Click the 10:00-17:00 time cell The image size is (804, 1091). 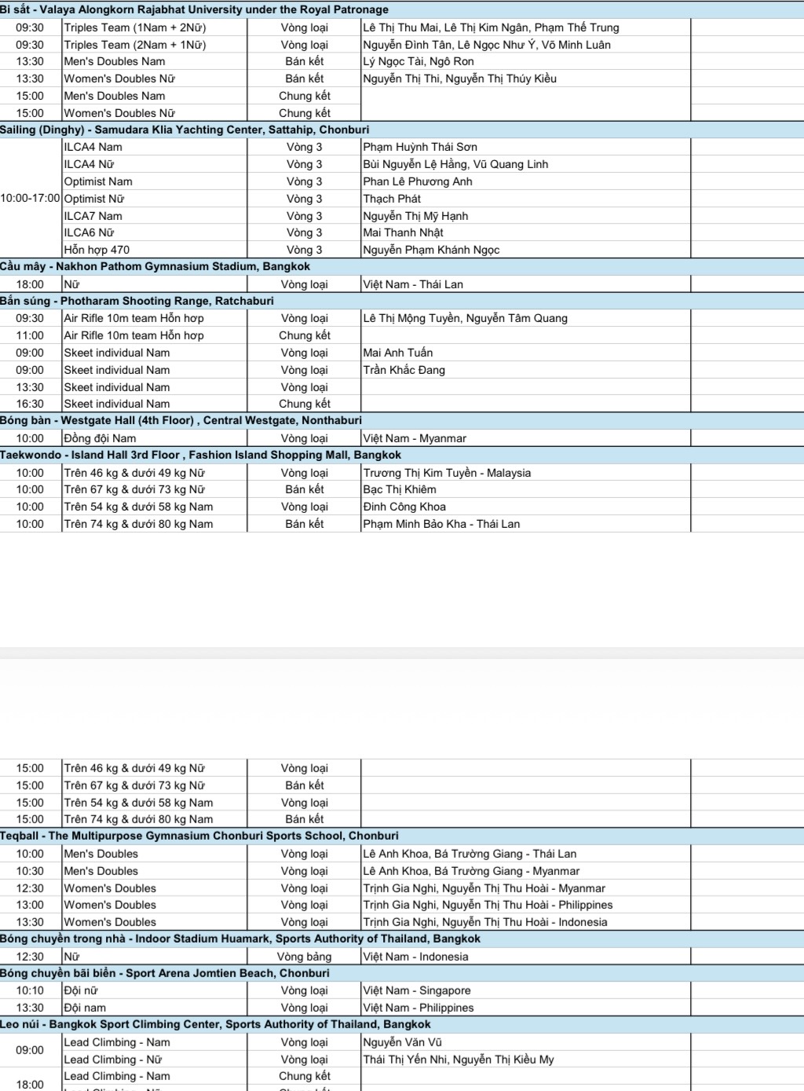(31, 198)
